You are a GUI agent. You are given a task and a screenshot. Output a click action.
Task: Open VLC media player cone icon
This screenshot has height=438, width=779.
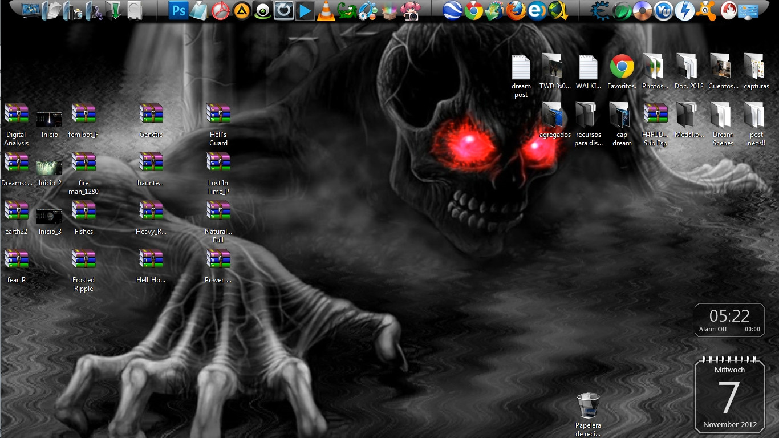pos(326,11)
